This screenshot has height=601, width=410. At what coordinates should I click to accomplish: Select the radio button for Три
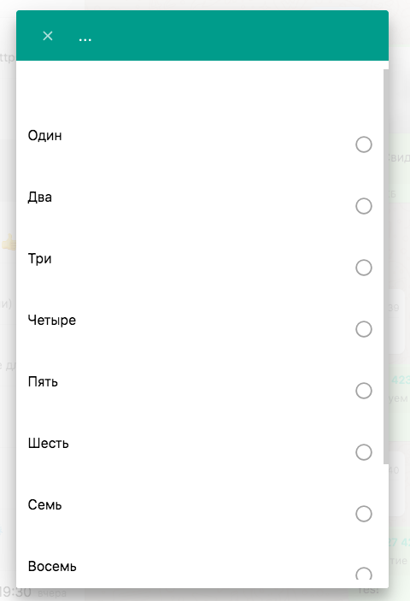(364, 268)
